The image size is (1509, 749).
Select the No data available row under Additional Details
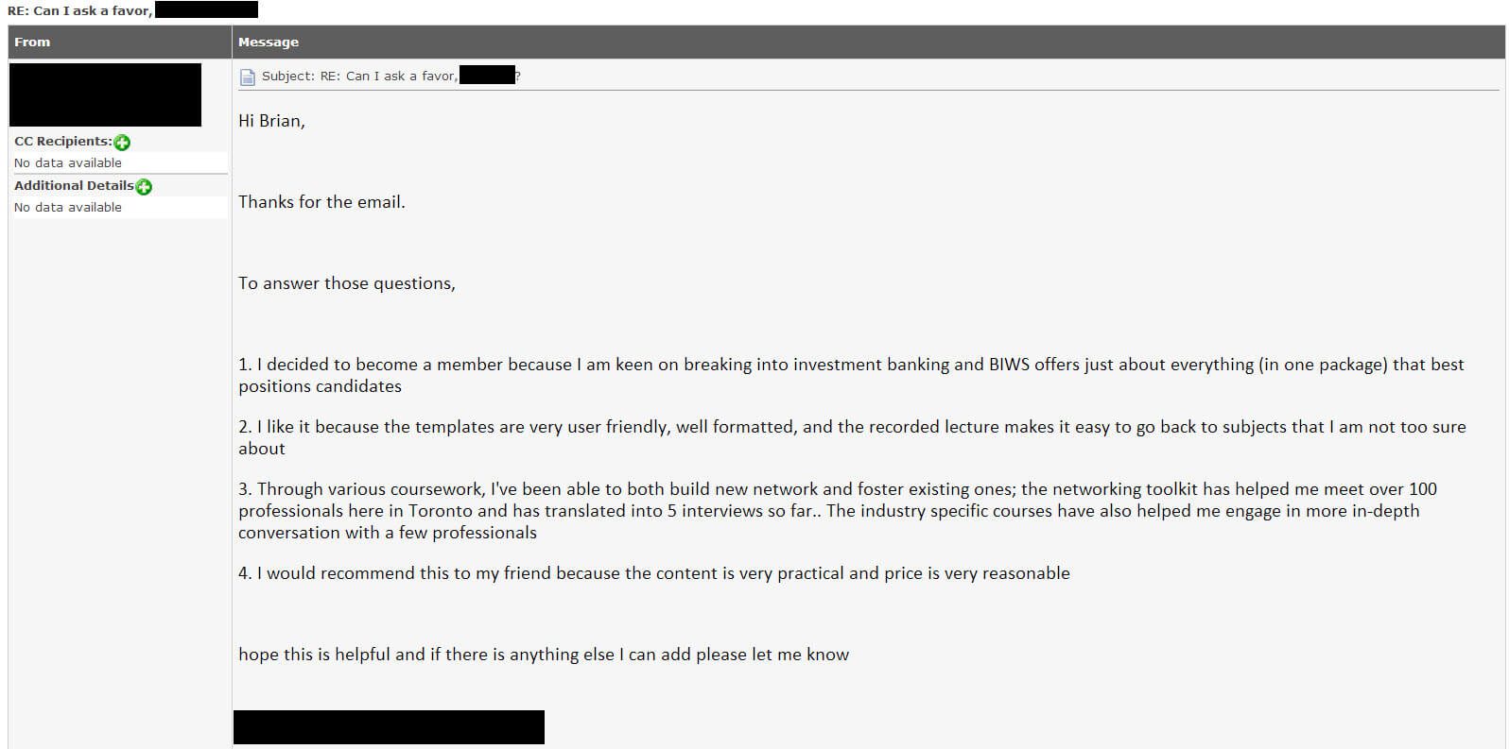pyautogui.click(x=67, y=207)
